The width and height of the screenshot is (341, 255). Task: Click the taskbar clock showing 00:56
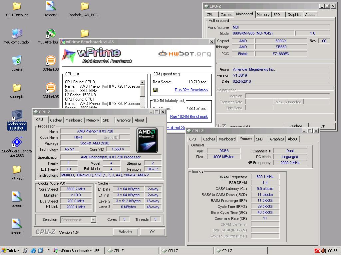click(x=333, y=251)
